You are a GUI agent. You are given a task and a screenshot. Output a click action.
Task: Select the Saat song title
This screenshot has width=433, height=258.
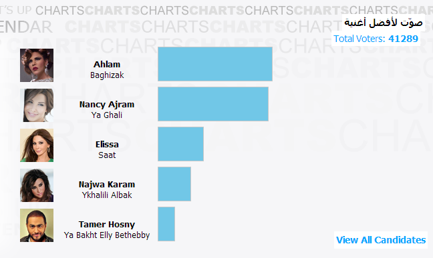tap(107, 155)
